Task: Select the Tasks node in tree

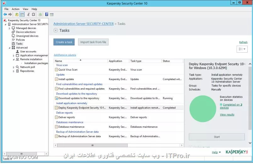Action: pos(19,44)
